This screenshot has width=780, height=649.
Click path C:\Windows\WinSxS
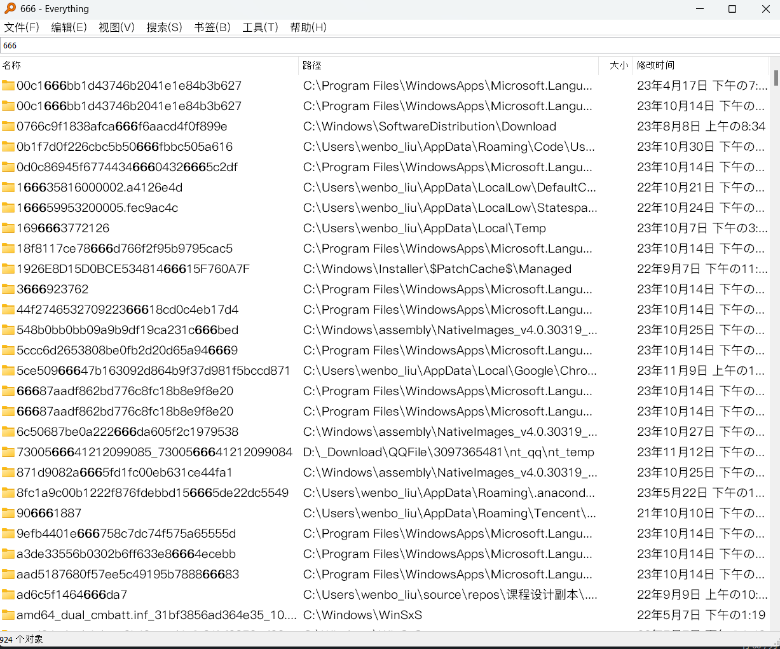tap(362, 615)
